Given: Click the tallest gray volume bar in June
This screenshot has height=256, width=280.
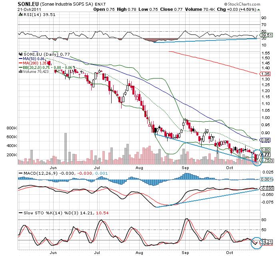Looking at the screenshot, I should coord(66,149).
